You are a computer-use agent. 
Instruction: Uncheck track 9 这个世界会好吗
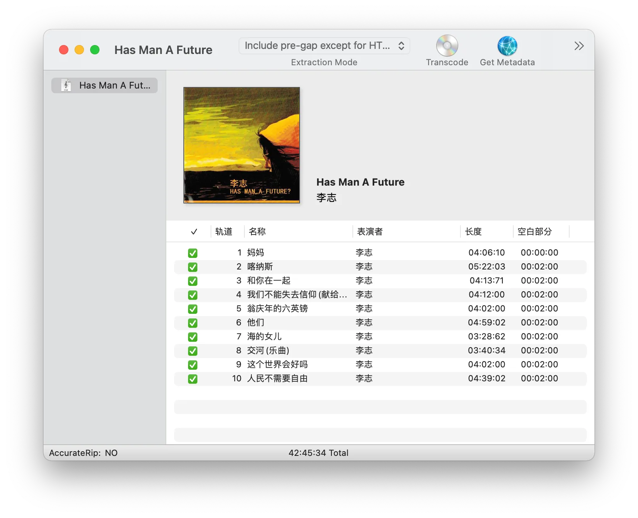193,365
